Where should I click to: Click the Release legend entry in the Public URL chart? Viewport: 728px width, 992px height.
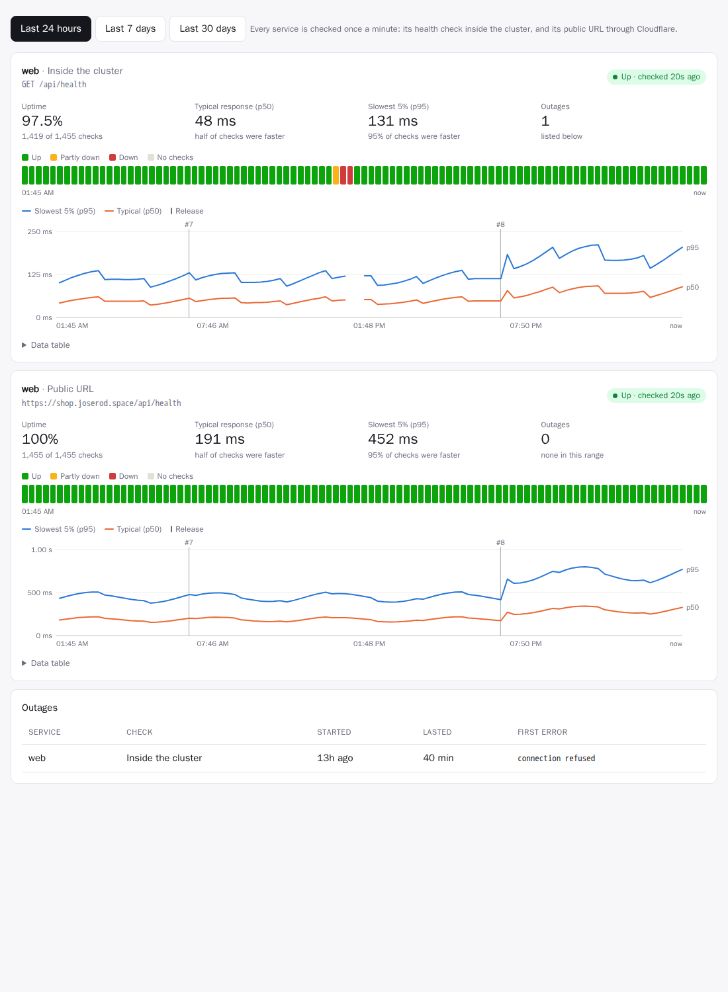pyautogui.click(x=187, y=529)
